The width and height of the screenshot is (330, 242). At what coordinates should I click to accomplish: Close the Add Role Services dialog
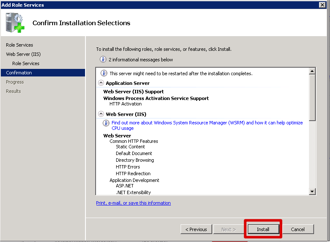click(x=322, y=5)
